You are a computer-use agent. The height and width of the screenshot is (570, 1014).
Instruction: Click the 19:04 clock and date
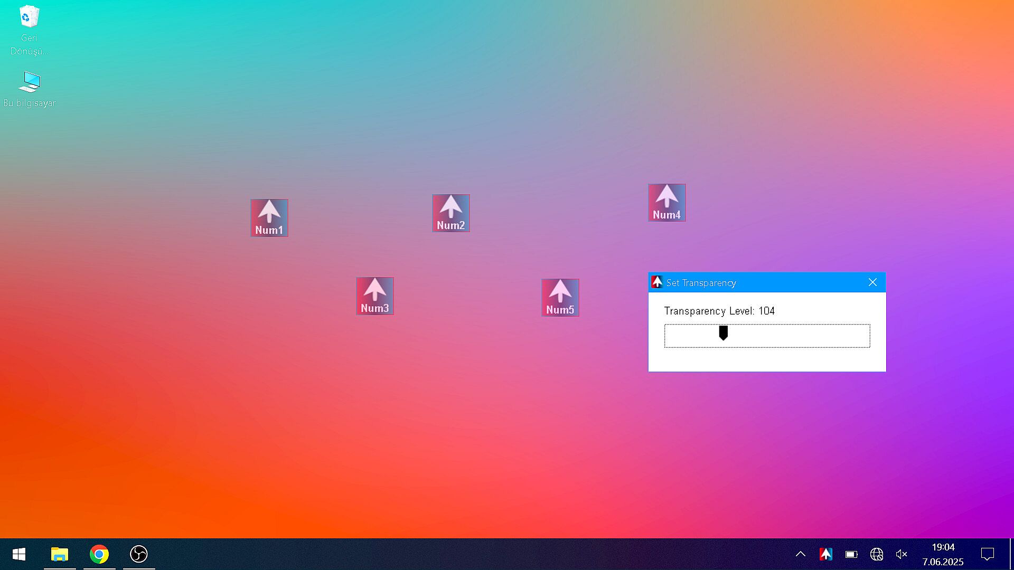[x=943, y=554]
